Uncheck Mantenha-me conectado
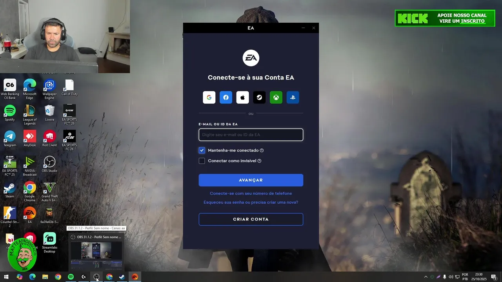Viewport: 502px width, 282px height. coord(202,150)
